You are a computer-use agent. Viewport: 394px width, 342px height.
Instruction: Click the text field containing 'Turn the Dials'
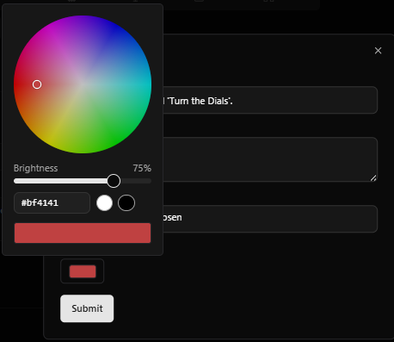[270, 100]
